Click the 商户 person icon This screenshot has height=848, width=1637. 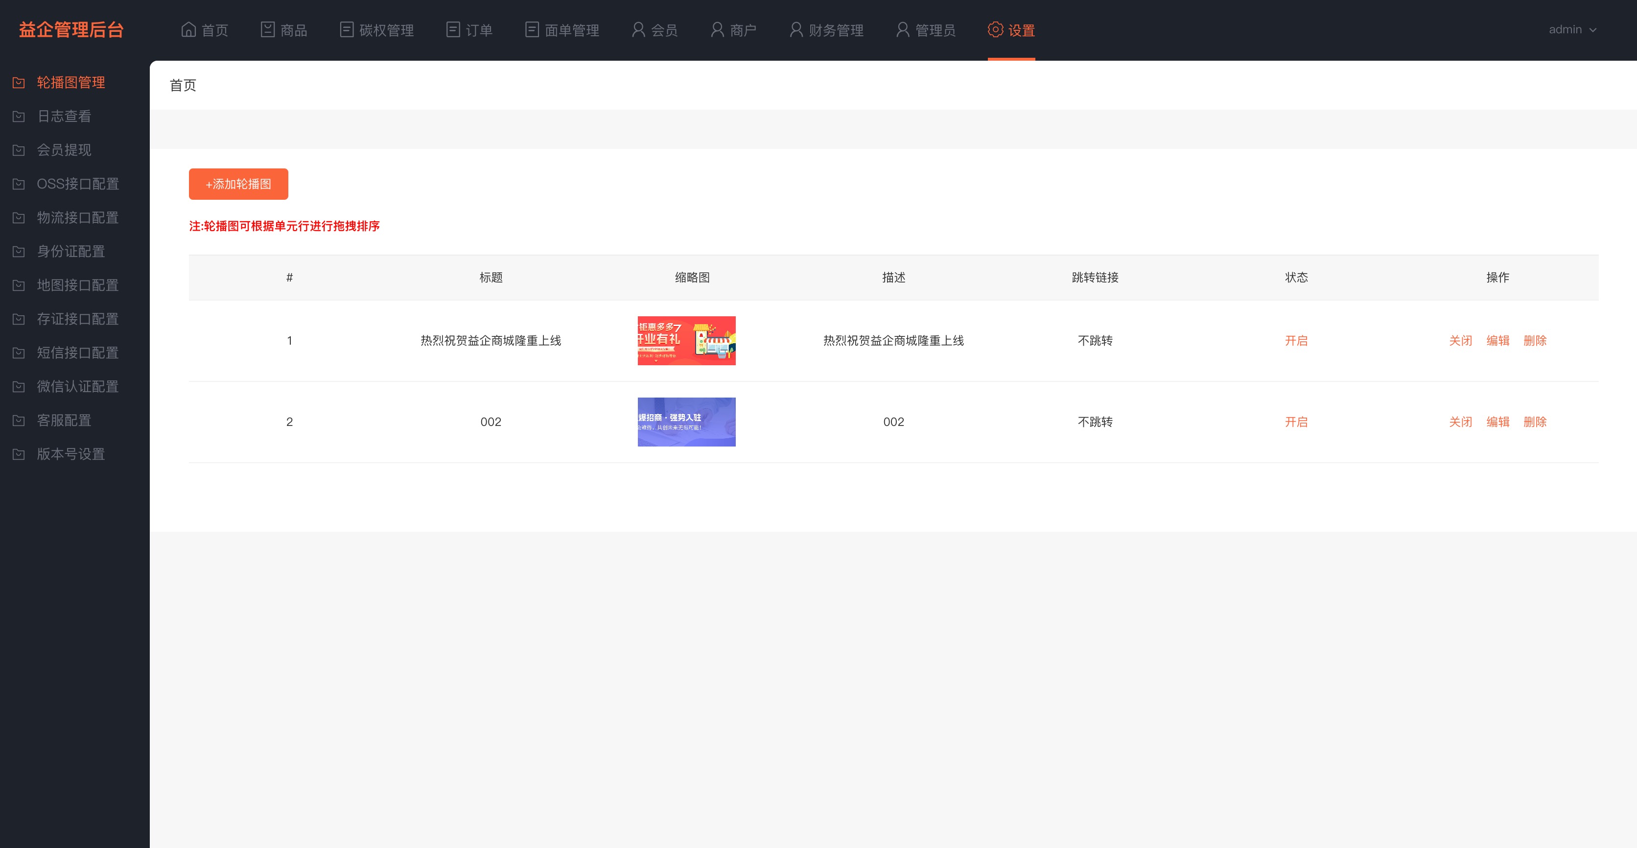(x=718, y=30)
